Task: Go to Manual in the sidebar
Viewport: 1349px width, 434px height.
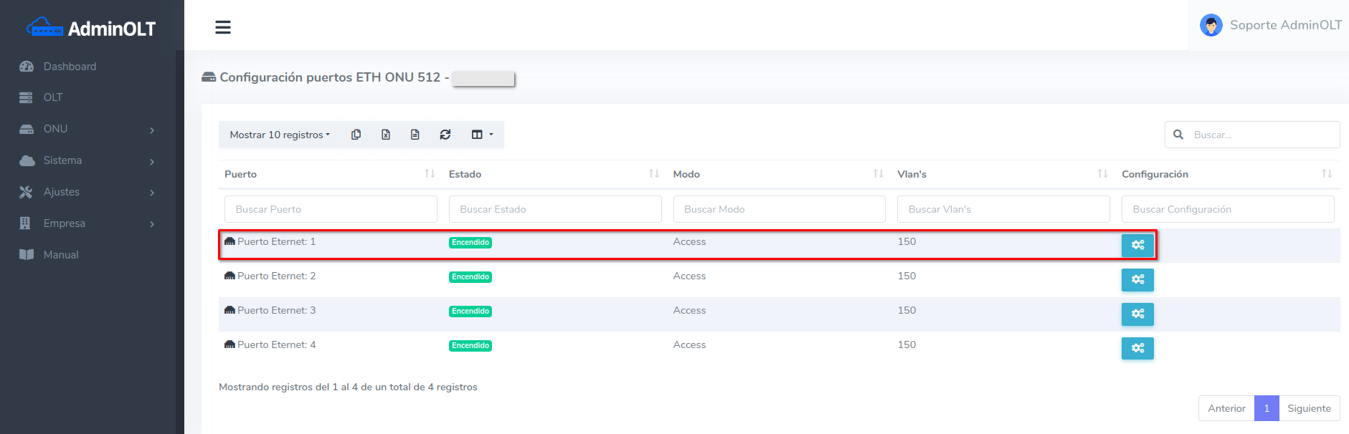Action: tap(61, 255)
